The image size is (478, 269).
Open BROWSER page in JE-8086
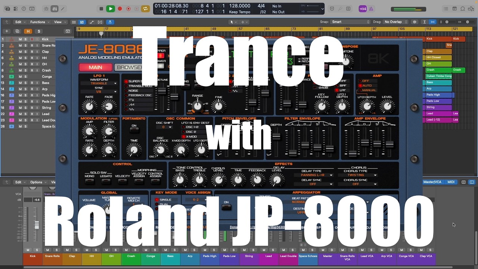click(x=128, y=68)
